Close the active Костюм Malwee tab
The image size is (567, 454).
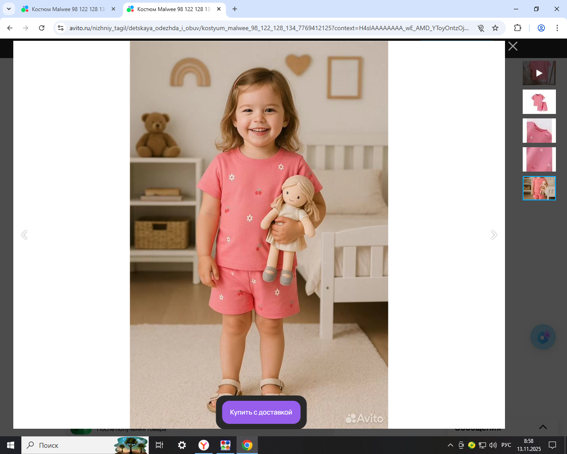pos(219,9)
